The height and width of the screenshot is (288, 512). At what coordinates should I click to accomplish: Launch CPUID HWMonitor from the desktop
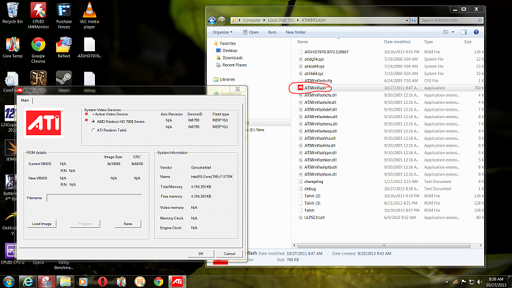(38, 15)
